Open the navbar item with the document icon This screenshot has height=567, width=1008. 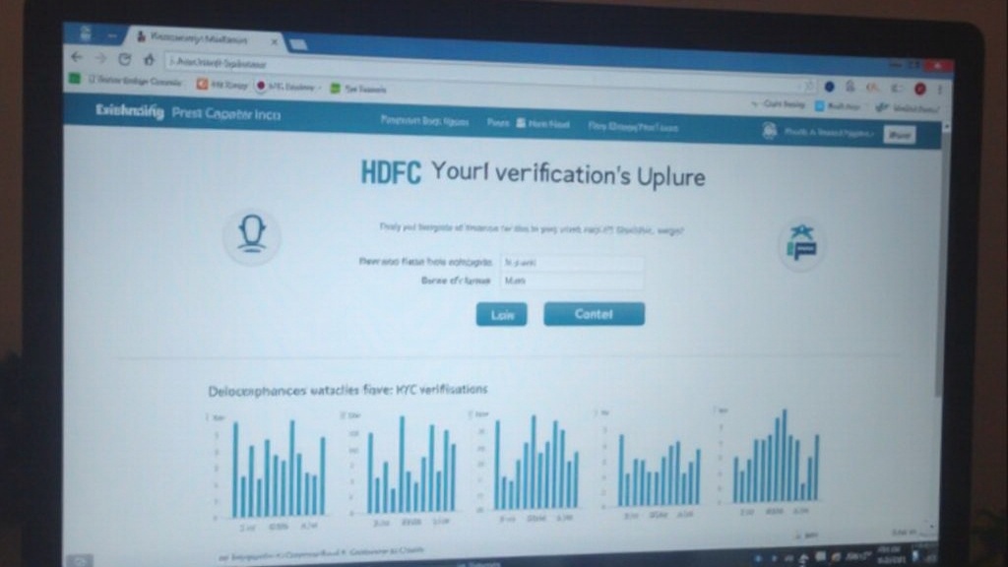point(543,123)
